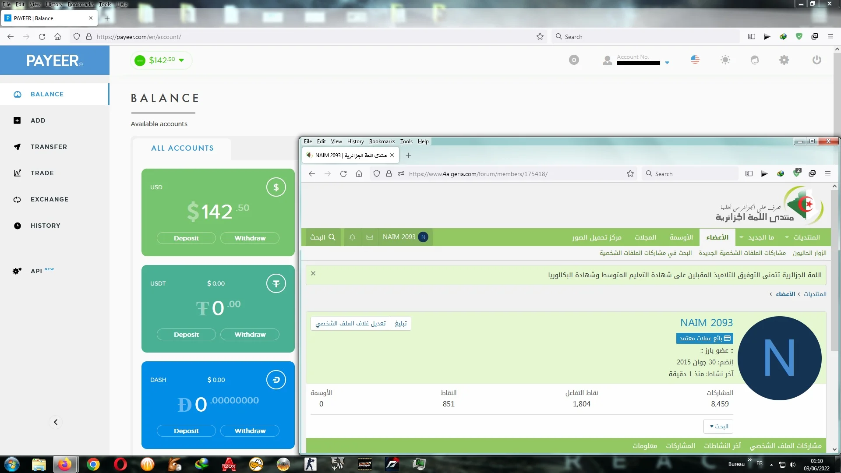
Task: Collapse Payeer sidebar with left chevron
Action: click(56, 422)
